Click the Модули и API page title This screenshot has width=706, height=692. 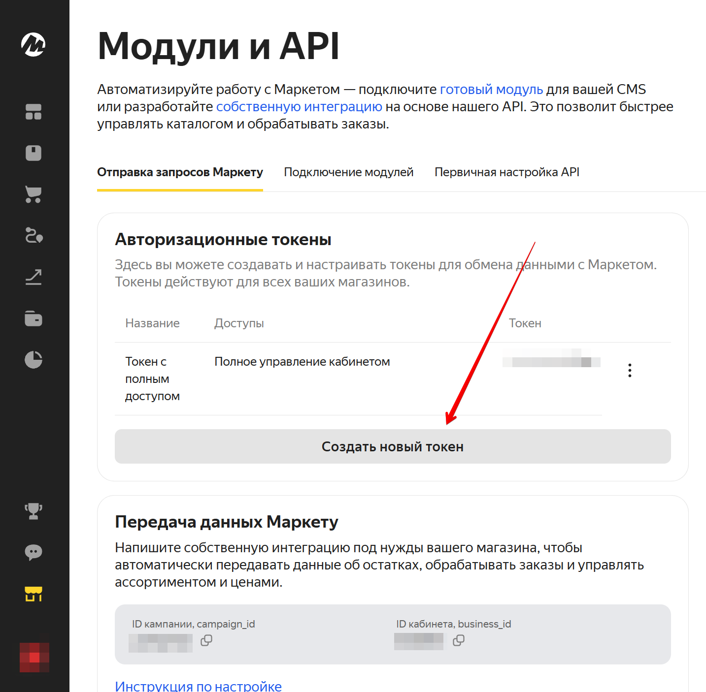point(219,47)
